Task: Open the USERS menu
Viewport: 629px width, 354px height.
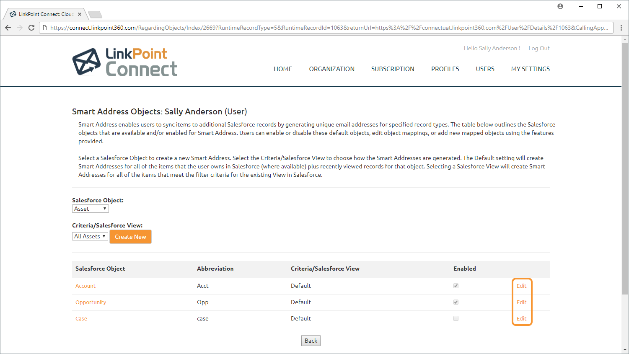Action: click(485, 69)
